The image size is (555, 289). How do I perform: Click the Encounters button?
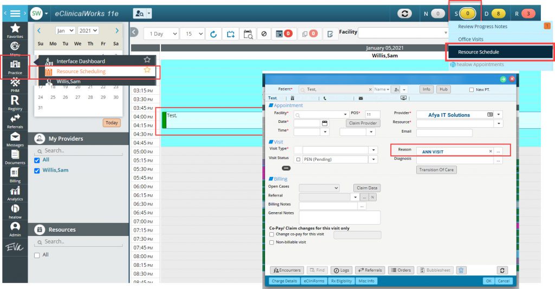pyautogui.click(x=287, y=270)
